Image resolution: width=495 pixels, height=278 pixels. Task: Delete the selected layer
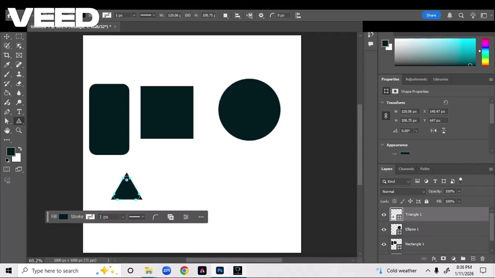pos(482,259)
